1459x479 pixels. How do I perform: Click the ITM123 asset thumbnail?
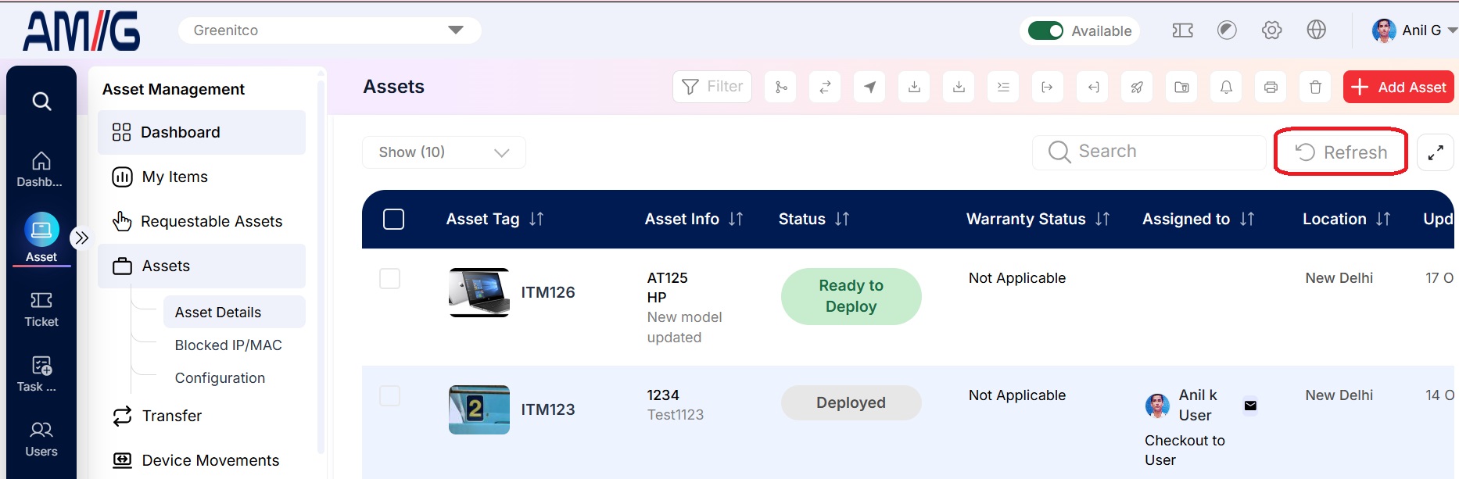pyautogui.click(x=479, y=409)
